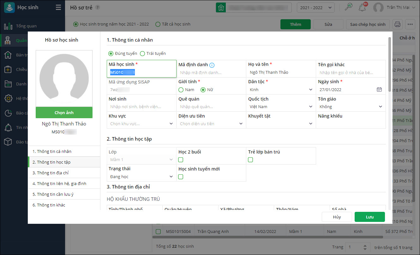Click the Tổng quan sidebar icon
The height and width of the screenshot is (255, 420).
click(8, 26)
